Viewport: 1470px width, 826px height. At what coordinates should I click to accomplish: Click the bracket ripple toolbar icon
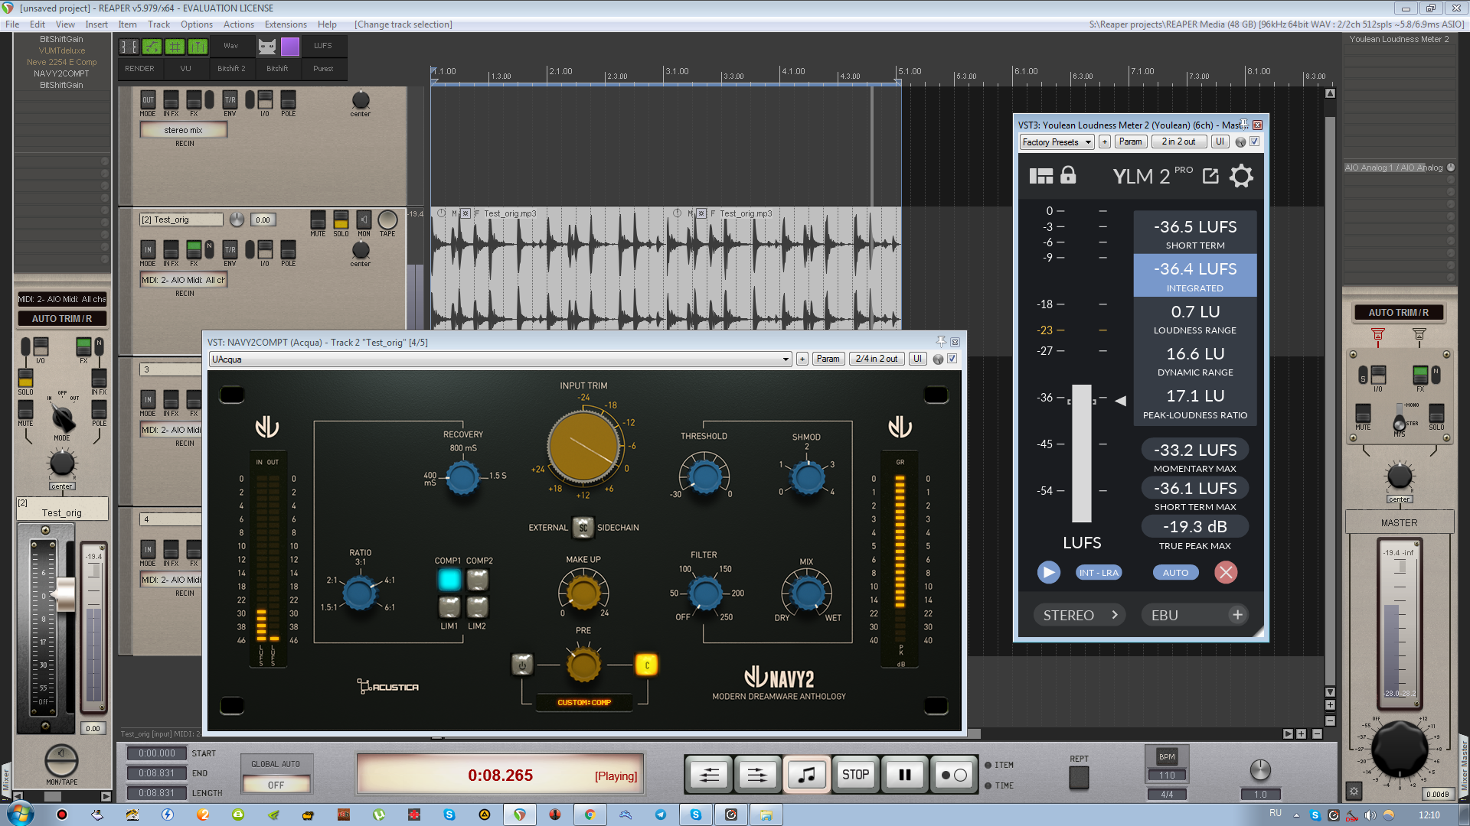[x=129, y=47]
